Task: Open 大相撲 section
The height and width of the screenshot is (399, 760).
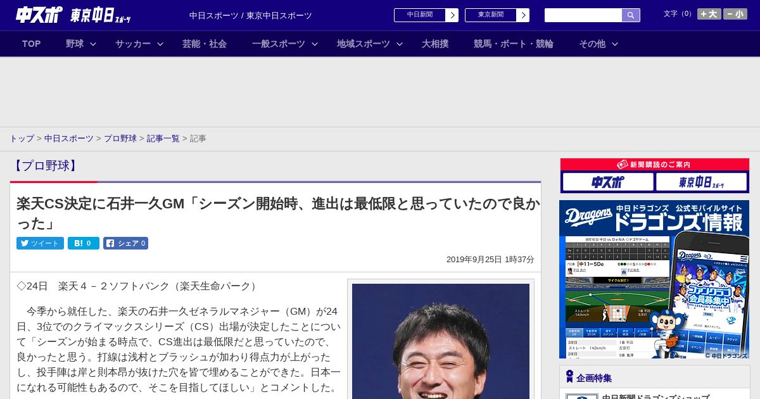Action: point(435,44)
